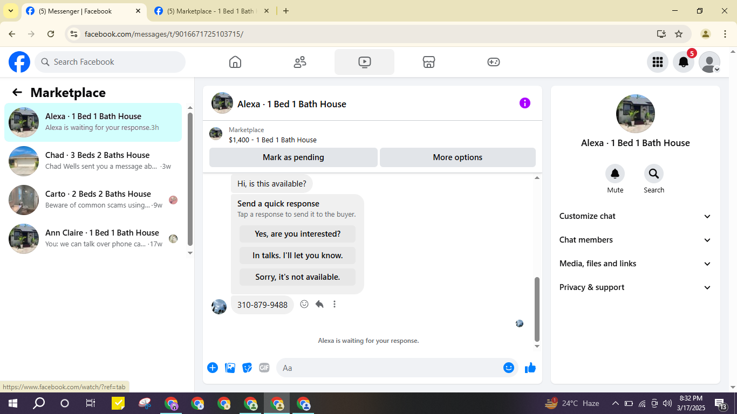Open the Friends icon in top navigation
Image resolution: width=737 pixels, height=414 pixels.
pos(300,62)
